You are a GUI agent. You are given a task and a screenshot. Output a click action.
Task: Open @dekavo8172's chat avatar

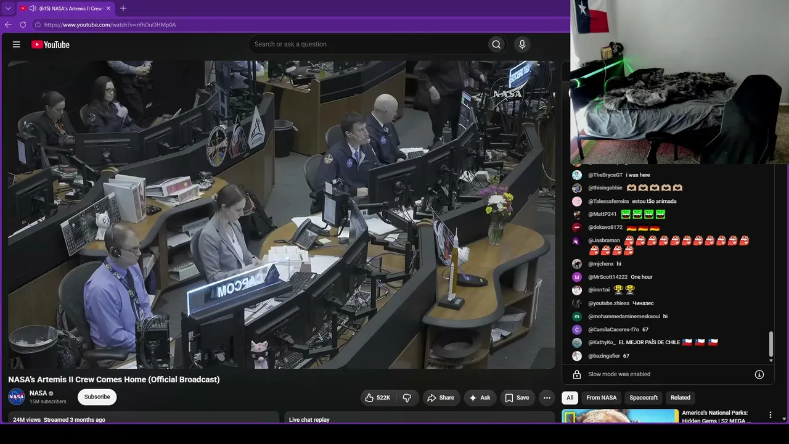click(x=577, y=228)
